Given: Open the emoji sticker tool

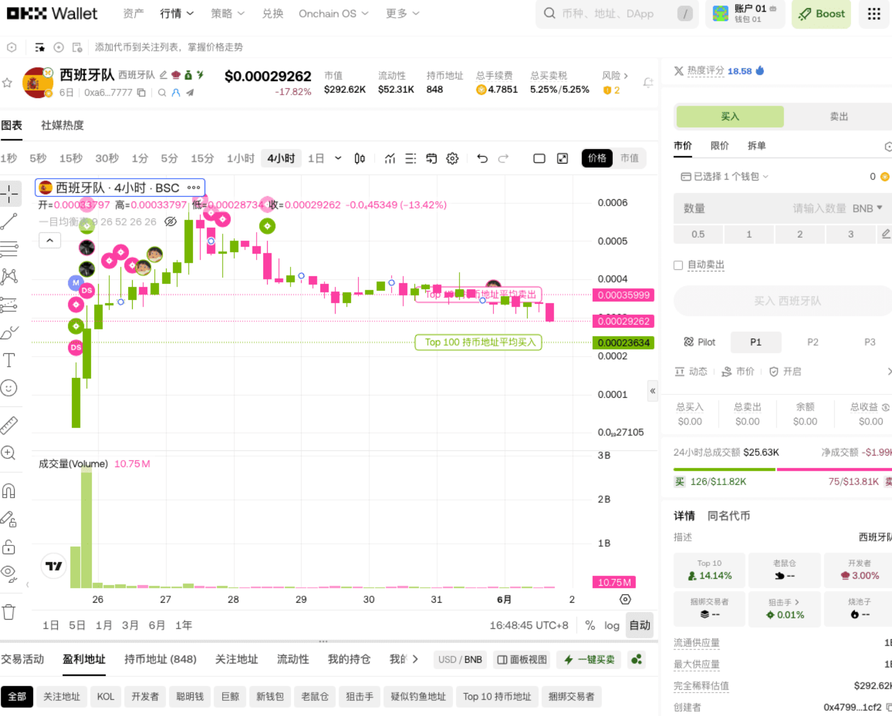Looking at the screenshot, I should click(9, 388).
